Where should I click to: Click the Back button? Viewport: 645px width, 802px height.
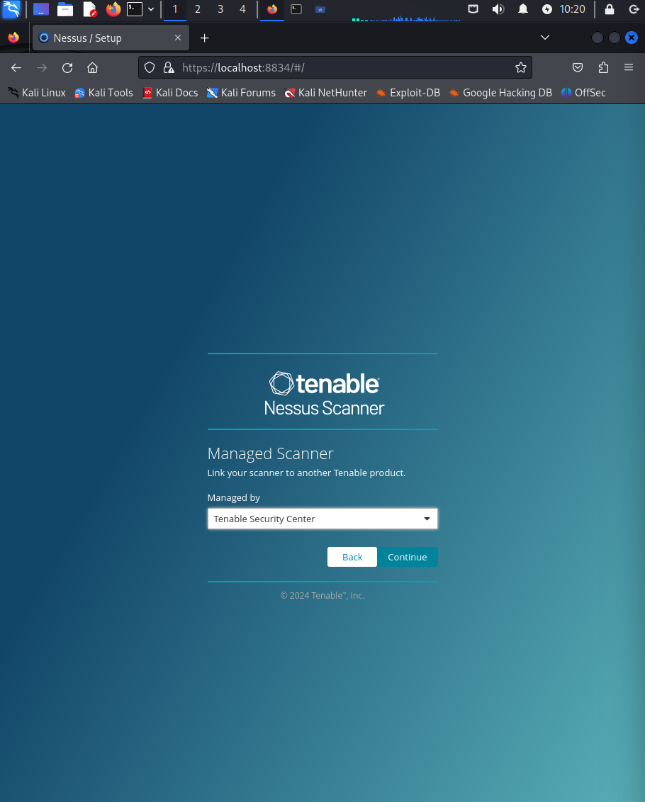(x=352, y=557)
